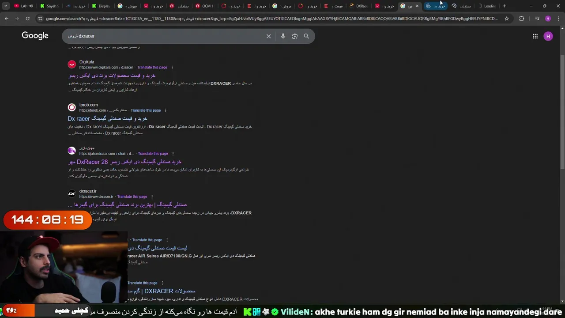Switch to the 'Display' Kick tab
This screenshot has width=565, height=318.
coord(101,6)
